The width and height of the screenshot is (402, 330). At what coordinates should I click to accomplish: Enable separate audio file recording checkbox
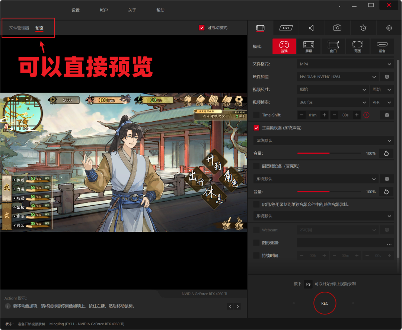coord(256,204)
